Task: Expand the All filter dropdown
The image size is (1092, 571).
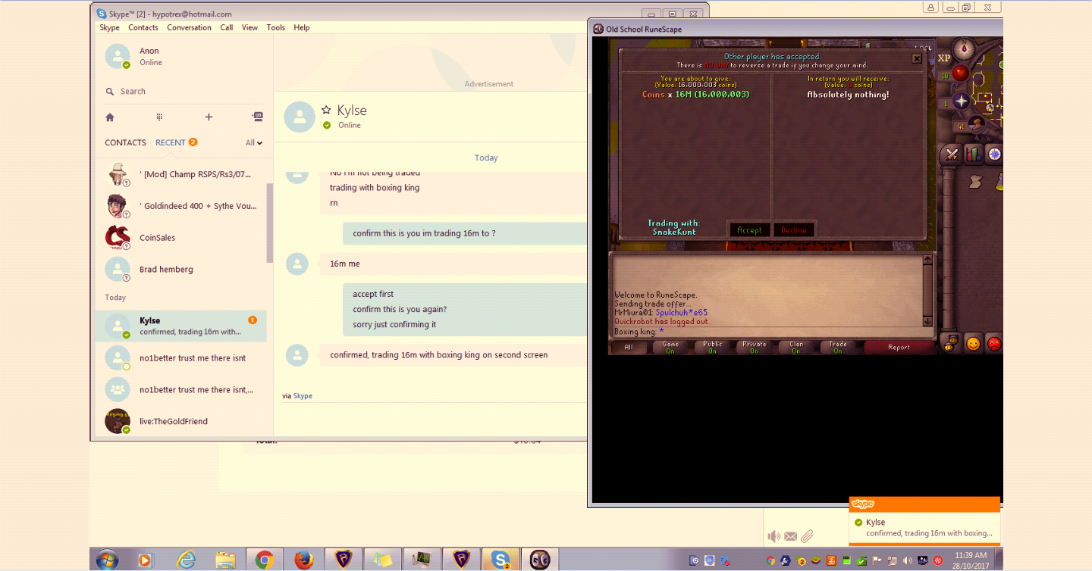Action: point(254,142)
